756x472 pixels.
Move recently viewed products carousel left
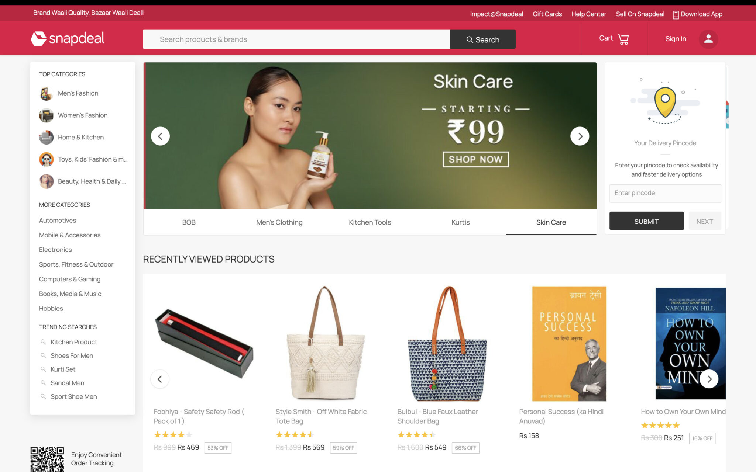(160, 379)
